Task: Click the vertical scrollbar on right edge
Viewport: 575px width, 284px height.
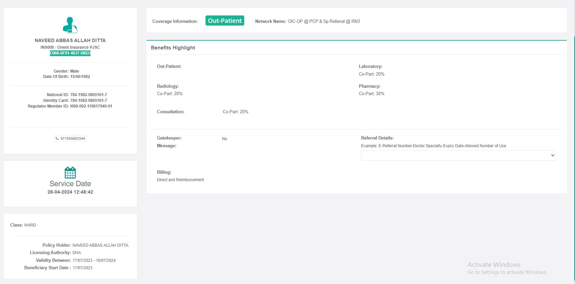Action: coord(574,158)
